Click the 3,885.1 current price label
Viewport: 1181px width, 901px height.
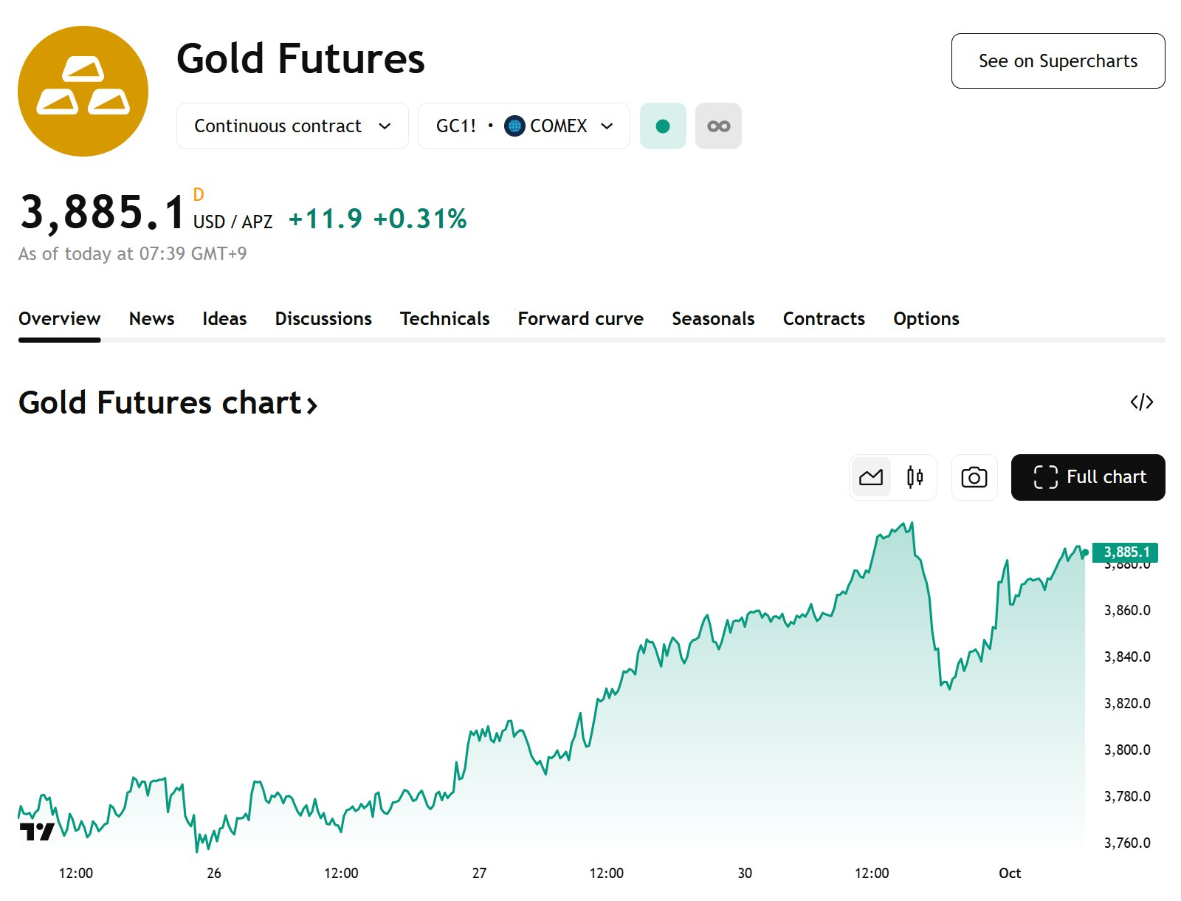[1126, 552]
